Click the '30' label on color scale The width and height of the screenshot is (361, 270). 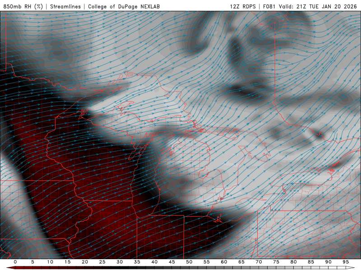pos(120,262)
